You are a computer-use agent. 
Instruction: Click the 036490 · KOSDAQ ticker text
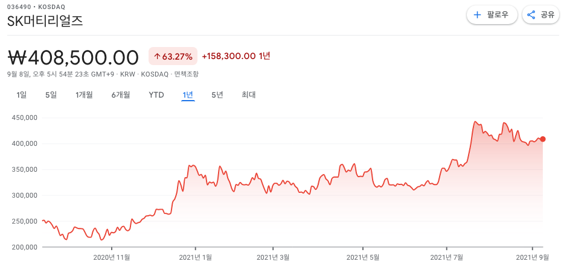(36, 7)
